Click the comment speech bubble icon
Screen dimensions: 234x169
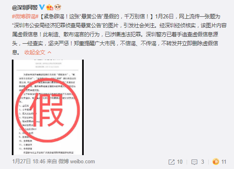pos(194,162)
